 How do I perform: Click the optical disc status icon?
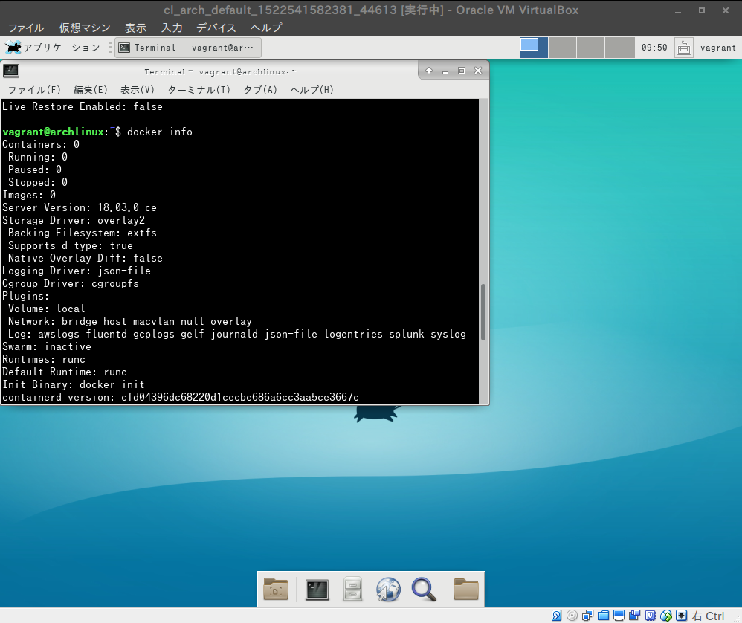[x=572, y=616]
